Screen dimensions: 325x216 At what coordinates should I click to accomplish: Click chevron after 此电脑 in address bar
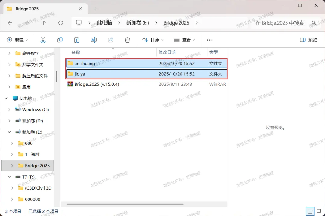119,23
